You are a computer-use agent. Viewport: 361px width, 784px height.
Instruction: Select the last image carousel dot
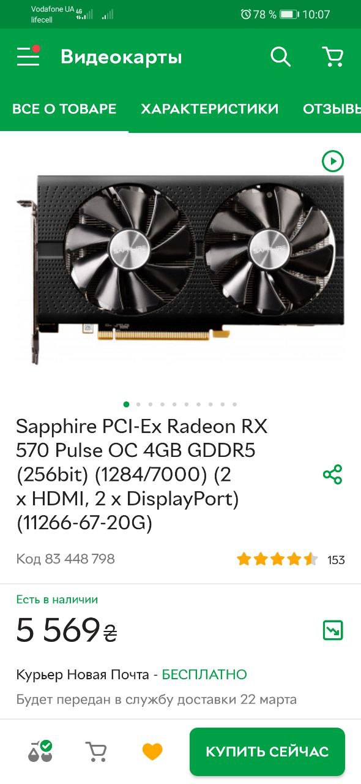(234, 404)
